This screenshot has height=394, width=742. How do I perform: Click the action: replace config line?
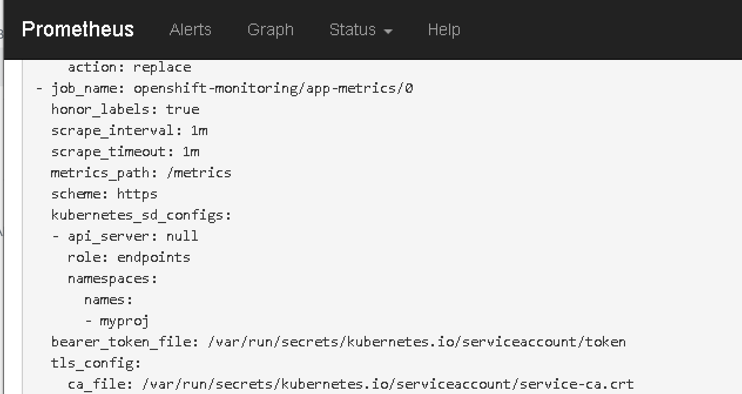coord(129,67)
